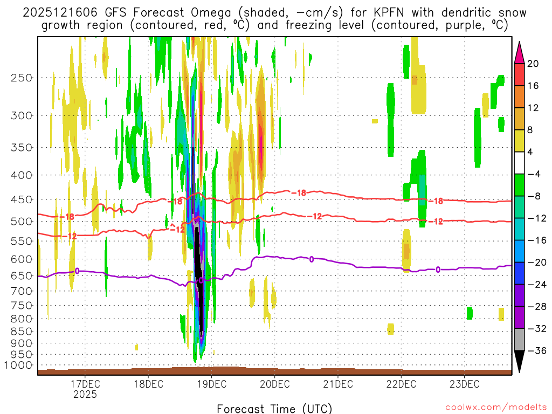
Task: Click the 650 pressure level label
Action: coord(22,275)
